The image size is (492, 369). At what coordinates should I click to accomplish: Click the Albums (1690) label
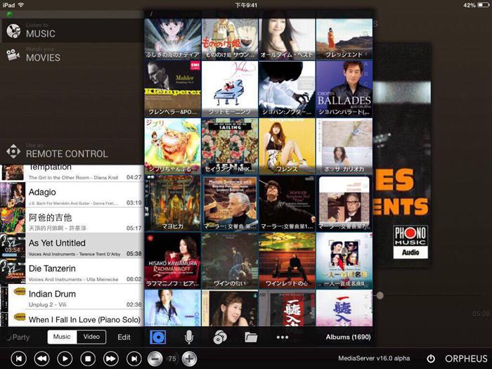pyautogui.click(x=348, y=337)
